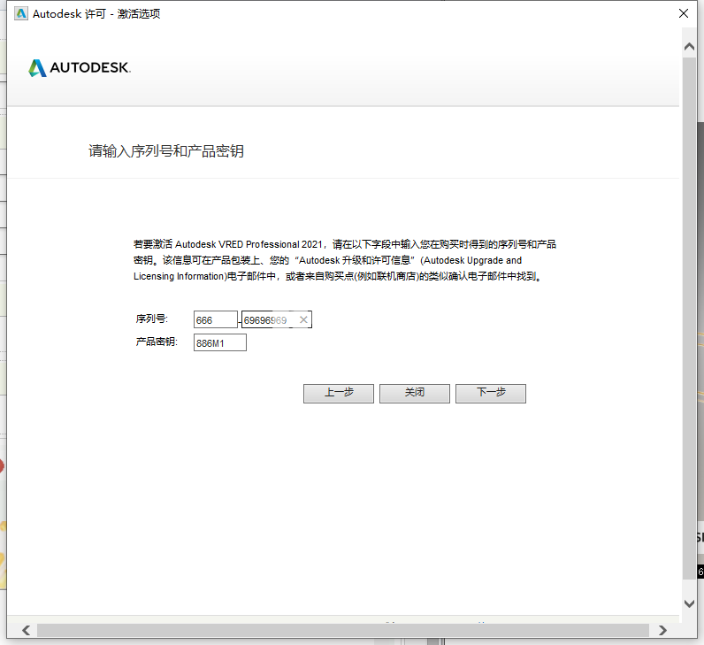Click the 关闭 (Close) button

tap(415, 393)
